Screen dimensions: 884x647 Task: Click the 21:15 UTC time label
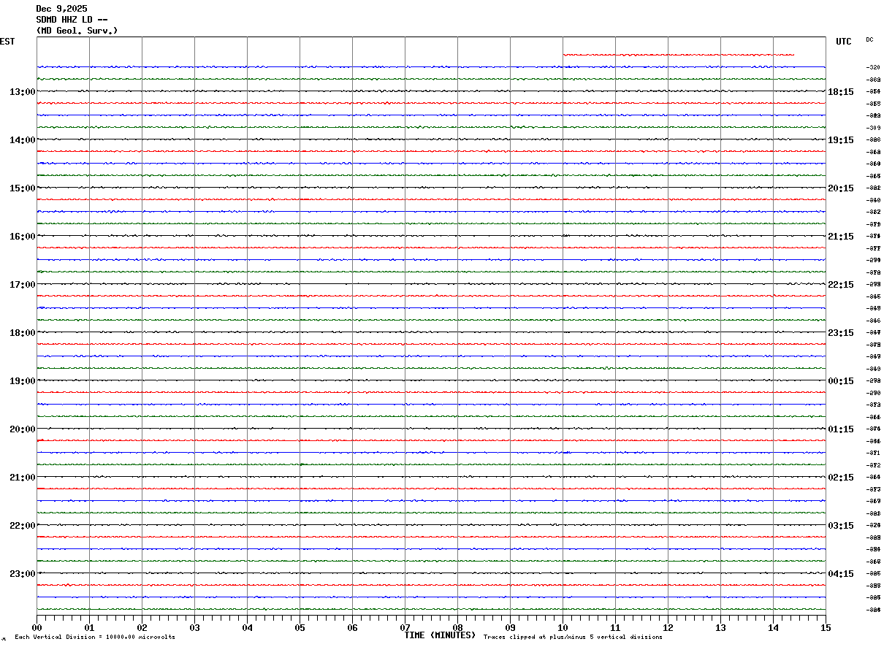(x=840, y=237)
